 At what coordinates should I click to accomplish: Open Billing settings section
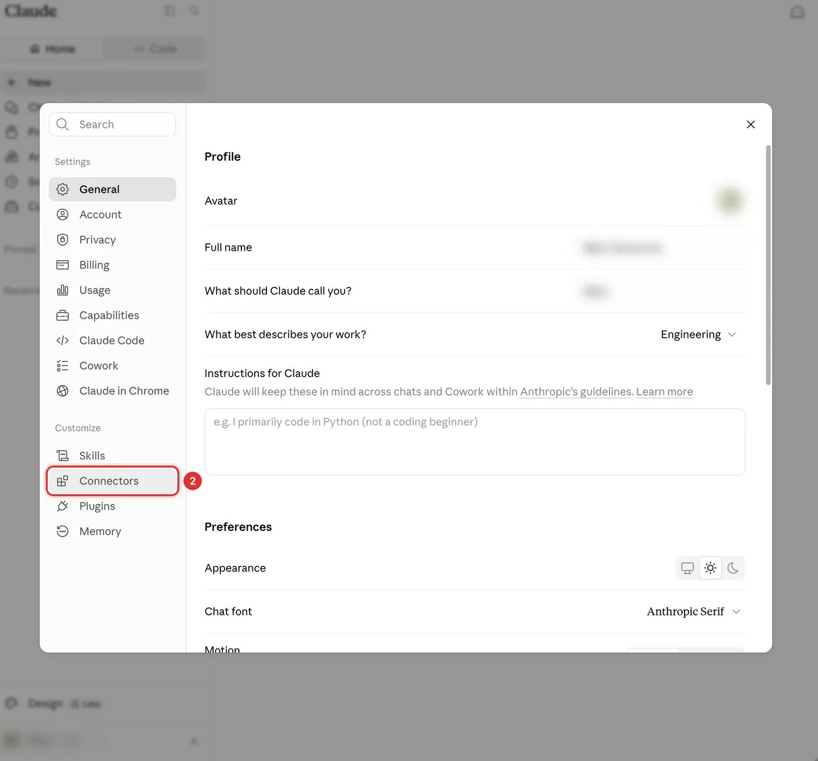(113, 265)
